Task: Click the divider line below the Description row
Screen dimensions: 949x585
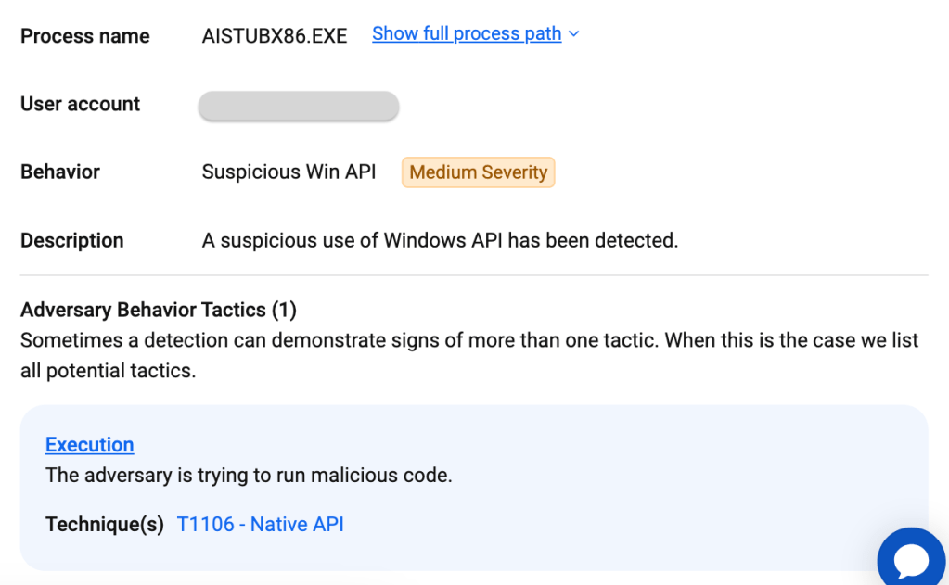Action: point(474,275)
